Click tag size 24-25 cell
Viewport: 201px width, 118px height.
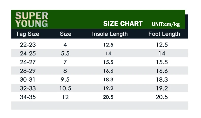coord(28,54)
